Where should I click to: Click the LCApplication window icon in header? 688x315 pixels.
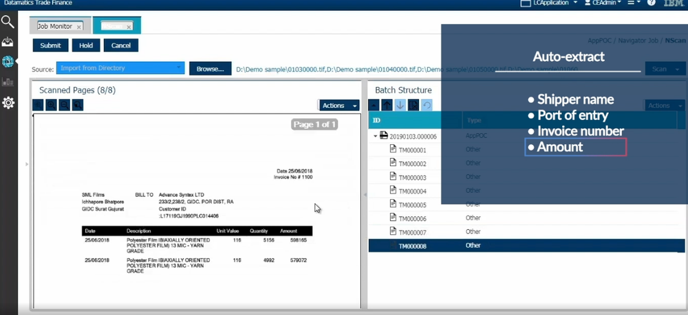(x=525, y=3)
